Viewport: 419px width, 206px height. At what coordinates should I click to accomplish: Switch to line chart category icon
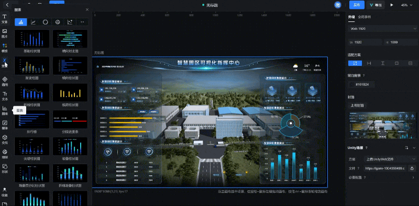pos(33,22)
